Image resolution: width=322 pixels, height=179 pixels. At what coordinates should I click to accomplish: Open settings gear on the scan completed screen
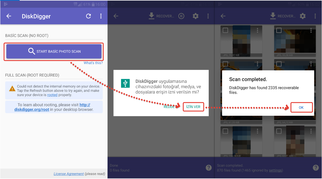[x=303, y=16]
